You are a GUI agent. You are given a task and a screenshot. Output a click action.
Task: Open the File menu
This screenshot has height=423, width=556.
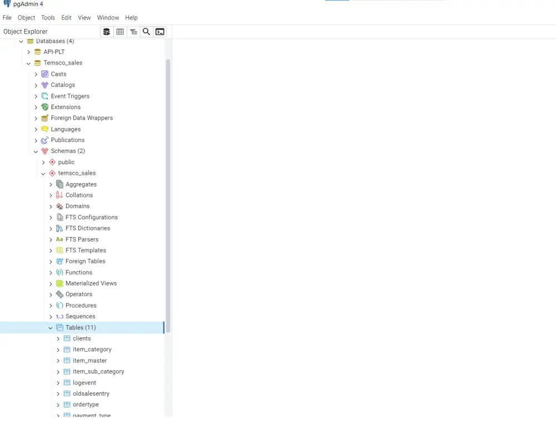[7, 17]
